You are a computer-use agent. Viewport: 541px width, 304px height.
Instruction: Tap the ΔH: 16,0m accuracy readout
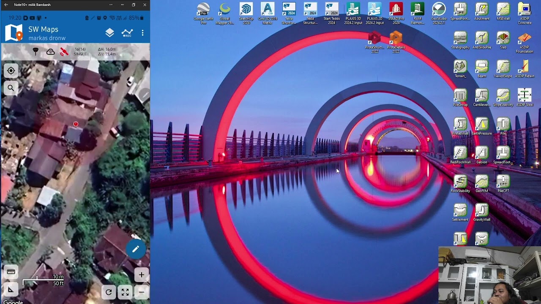(107, 49)
